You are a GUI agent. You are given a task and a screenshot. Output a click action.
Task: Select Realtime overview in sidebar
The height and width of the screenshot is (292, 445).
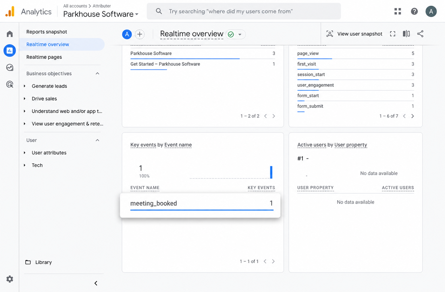coord(62,44)
